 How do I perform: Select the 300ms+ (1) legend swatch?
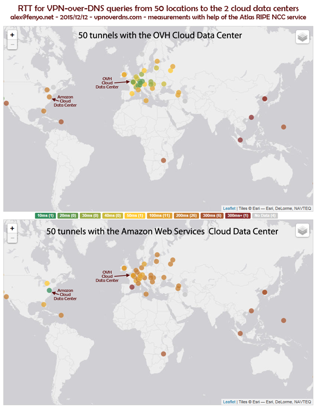[238, 215]
